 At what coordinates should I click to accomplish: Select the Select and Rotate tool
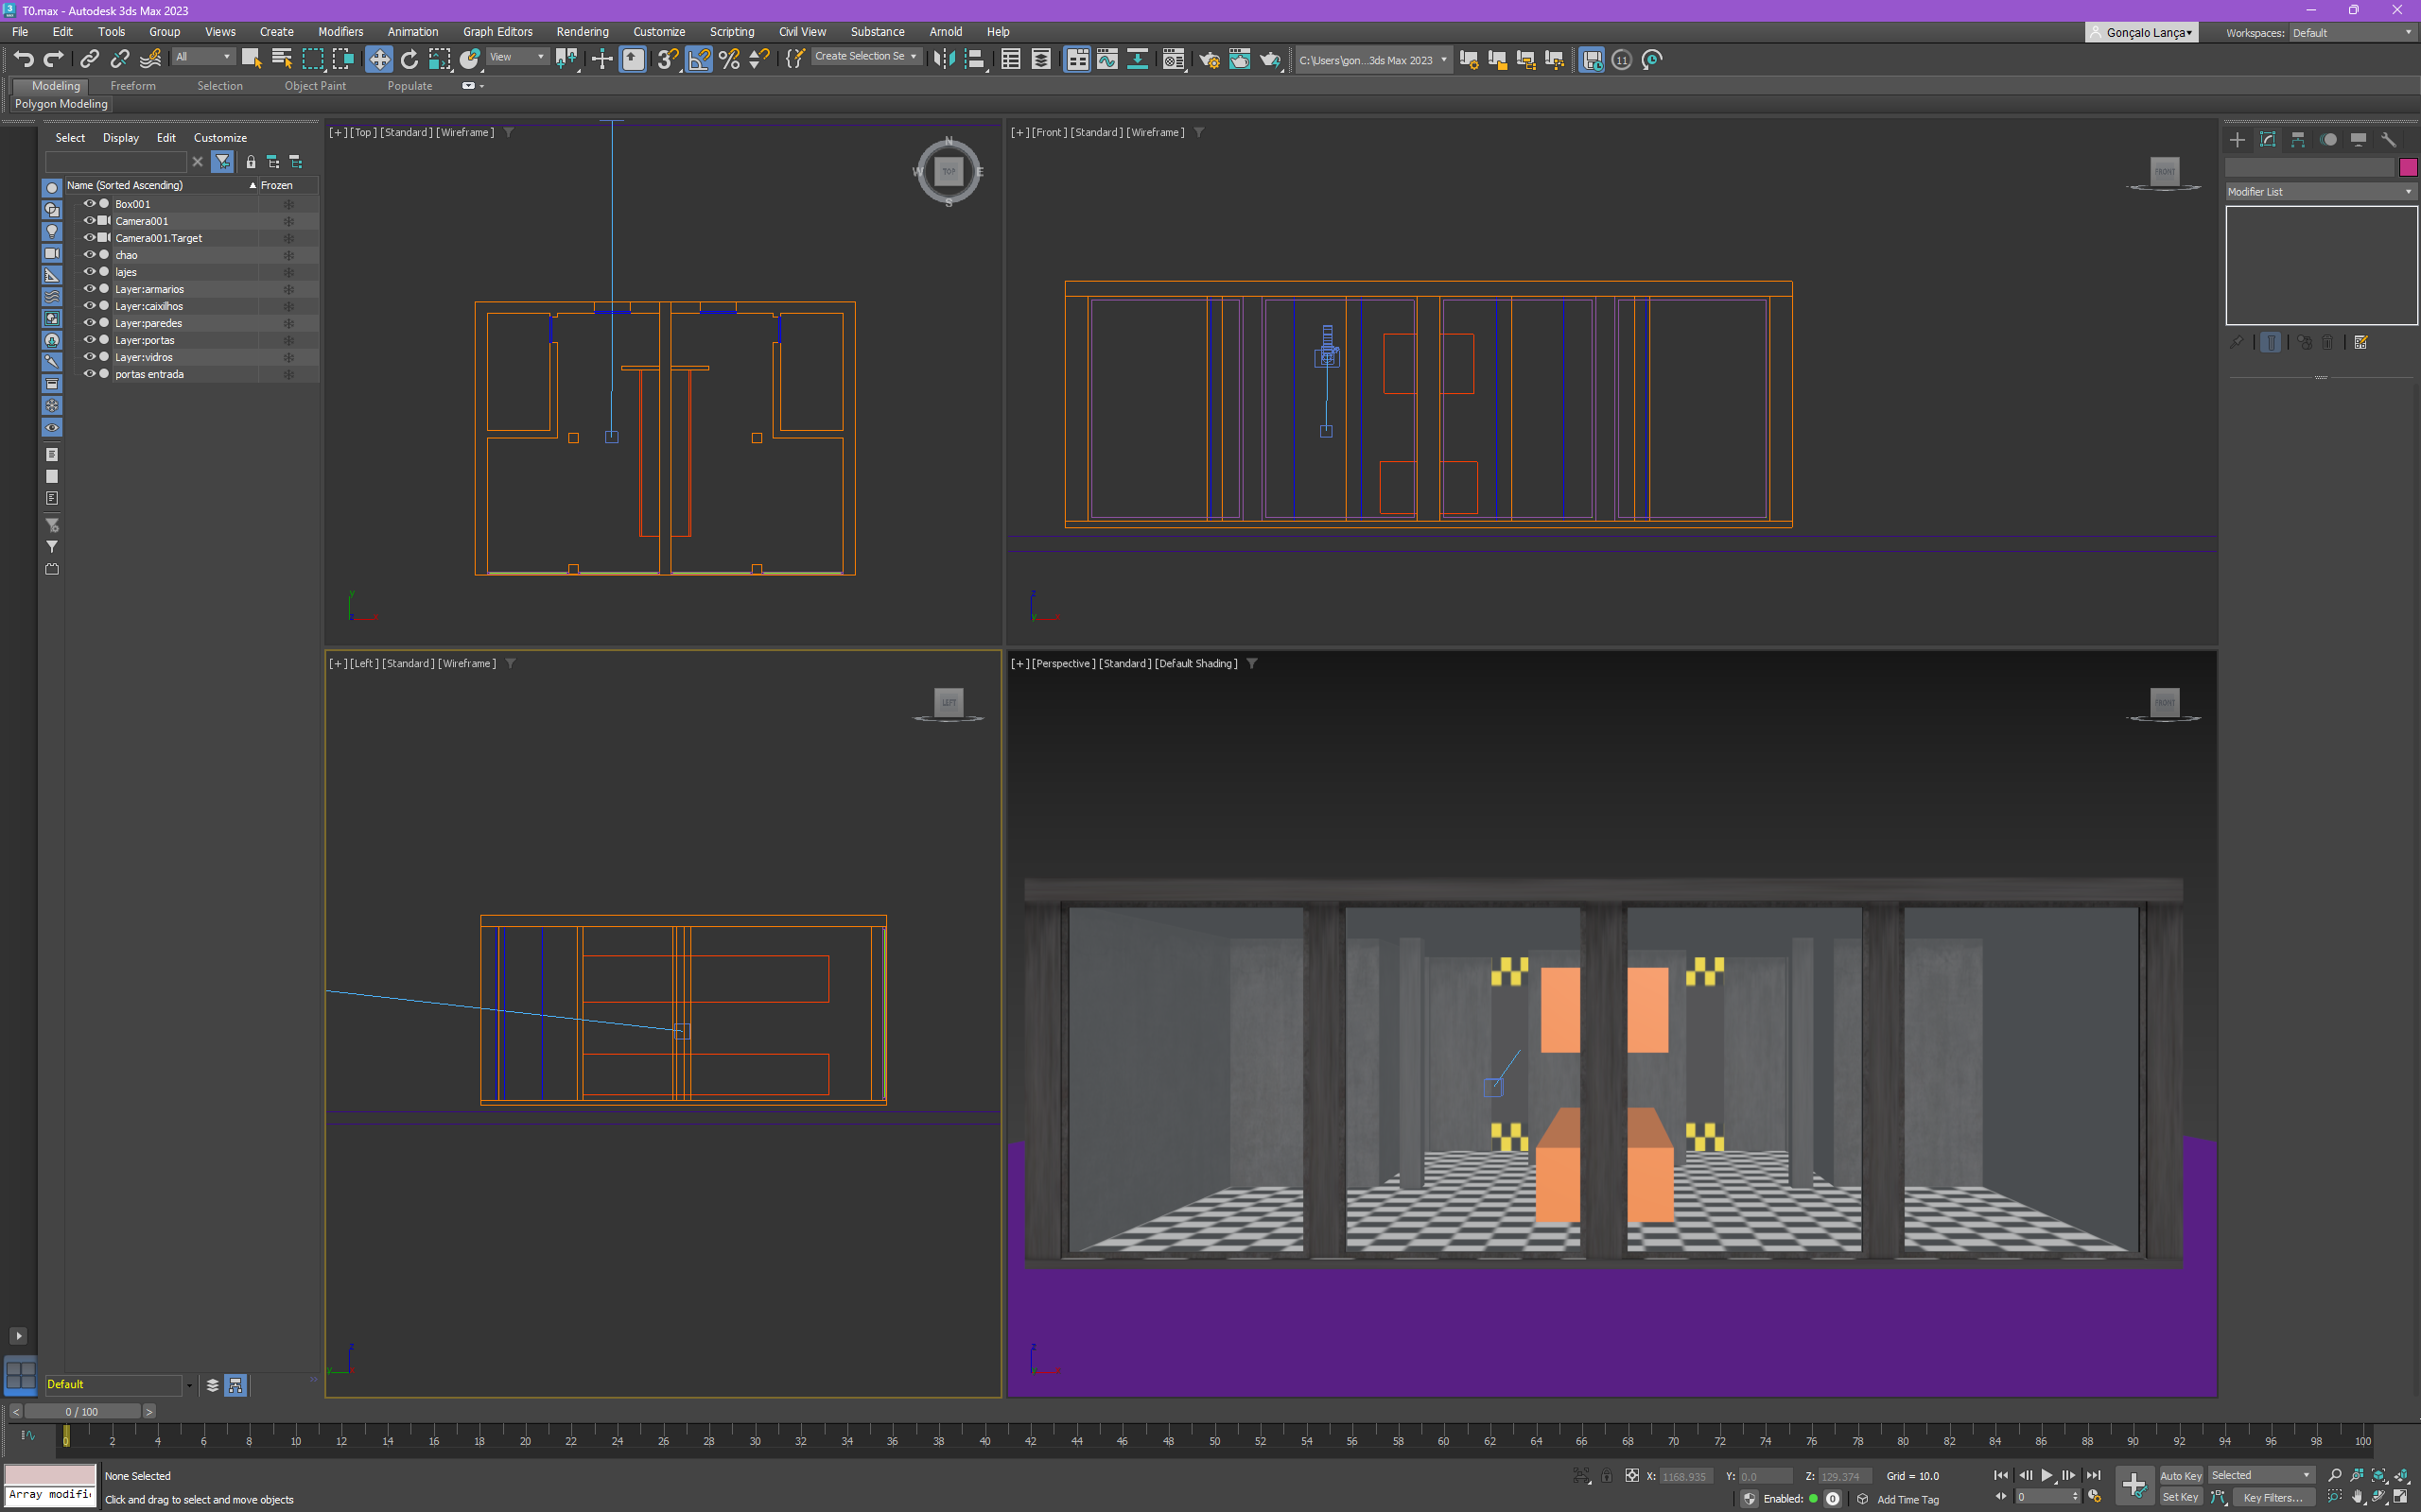coord(409,60)
